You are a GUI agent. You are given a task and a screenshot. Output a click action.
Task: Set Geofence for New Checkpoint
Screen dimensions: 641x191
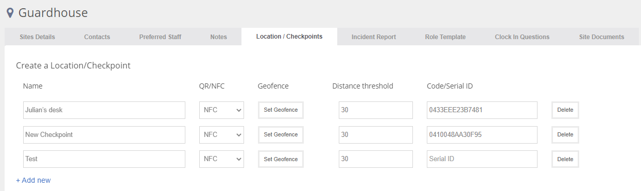pyautogui.click(x=281, y=134)
